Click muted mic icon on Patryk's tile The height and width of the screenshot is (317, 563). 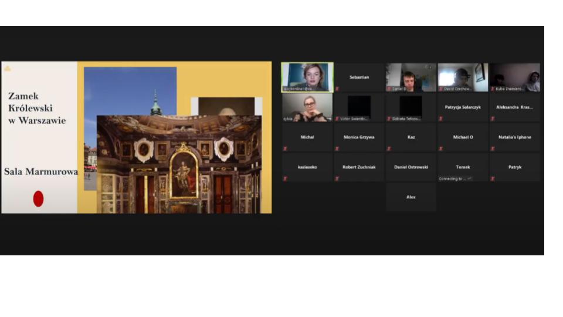click(493, 178)
